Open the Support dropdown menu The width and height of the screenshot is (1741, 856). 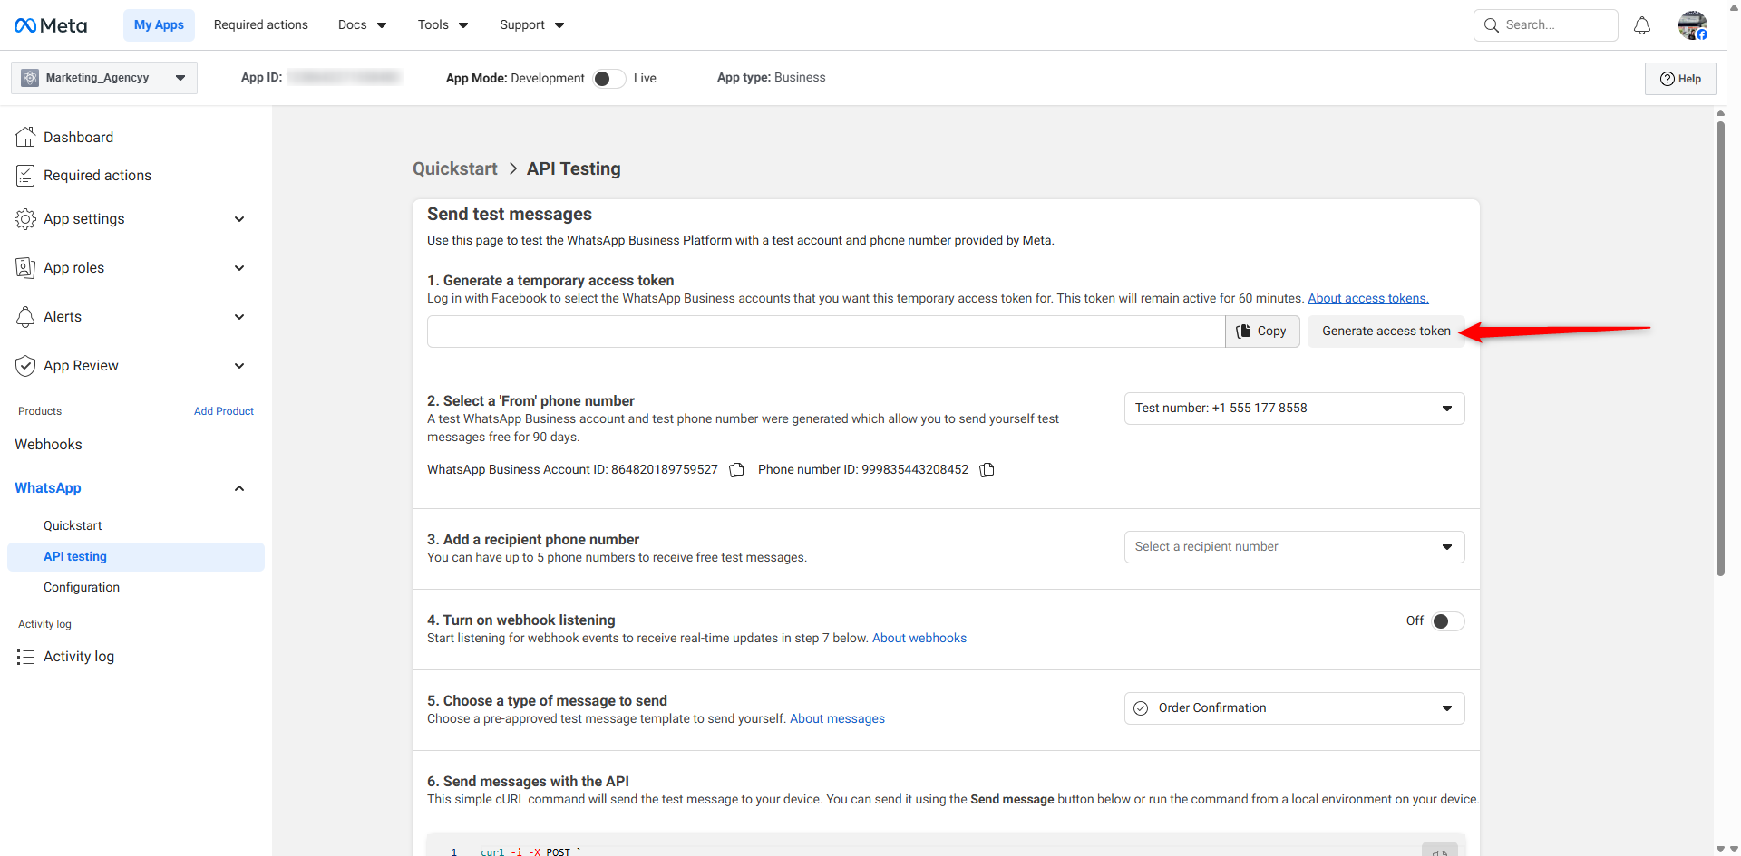pos(532,25)
